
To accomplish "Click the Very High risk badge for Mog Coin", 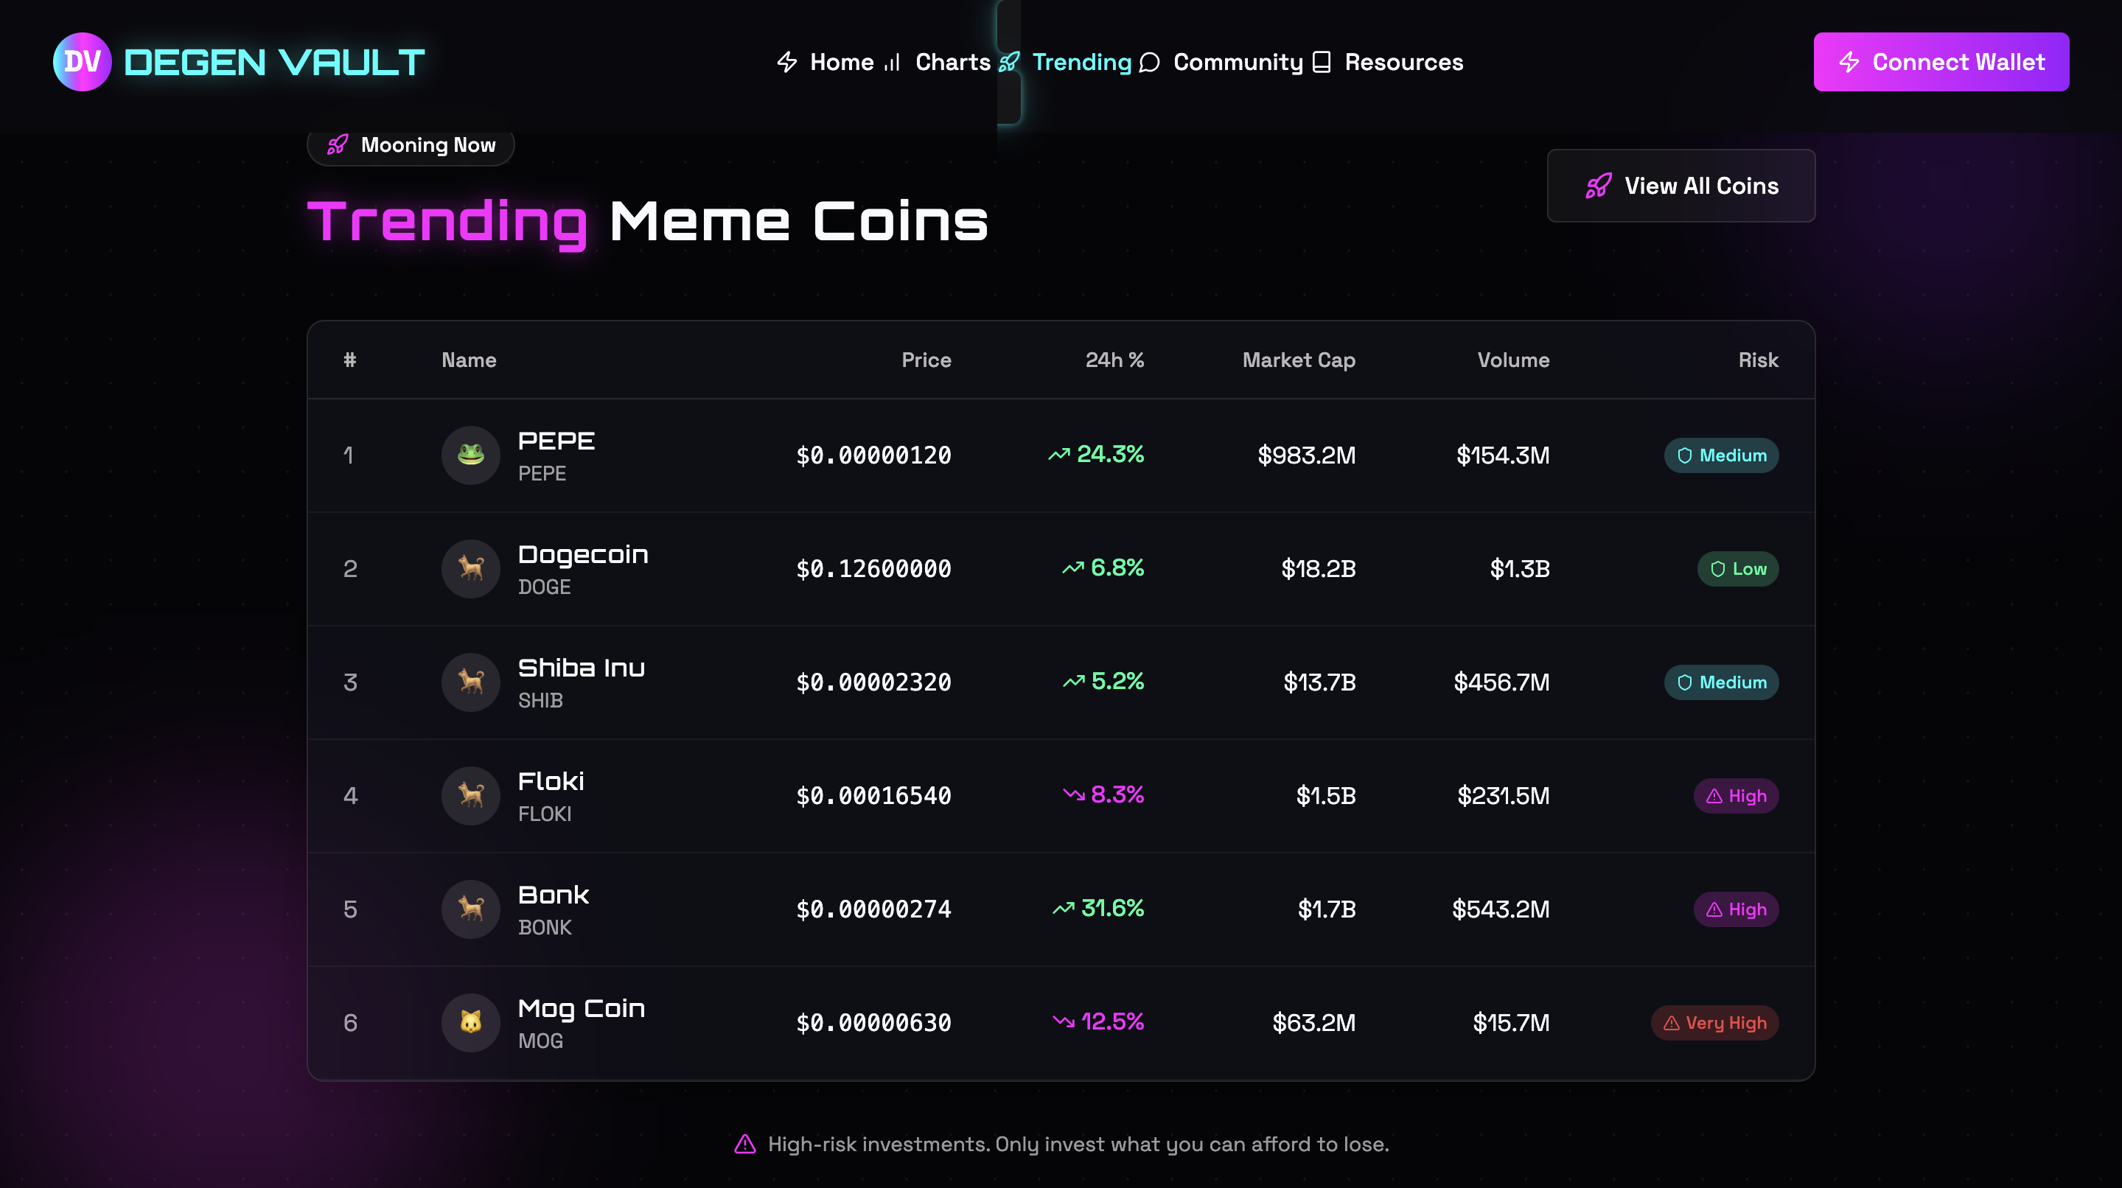I will coord(1714,1022).
